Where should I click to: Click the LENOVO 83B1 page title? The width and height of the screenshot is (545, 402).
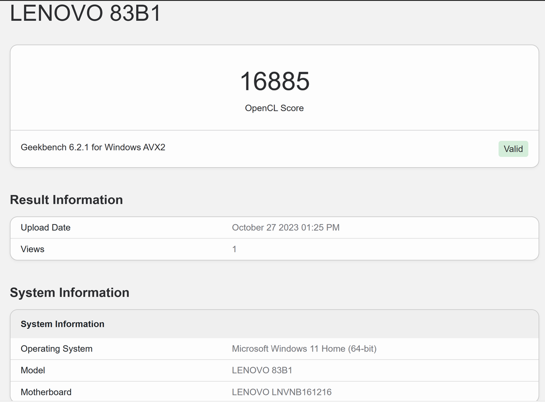pyautogui.click(x=85, y=13)
